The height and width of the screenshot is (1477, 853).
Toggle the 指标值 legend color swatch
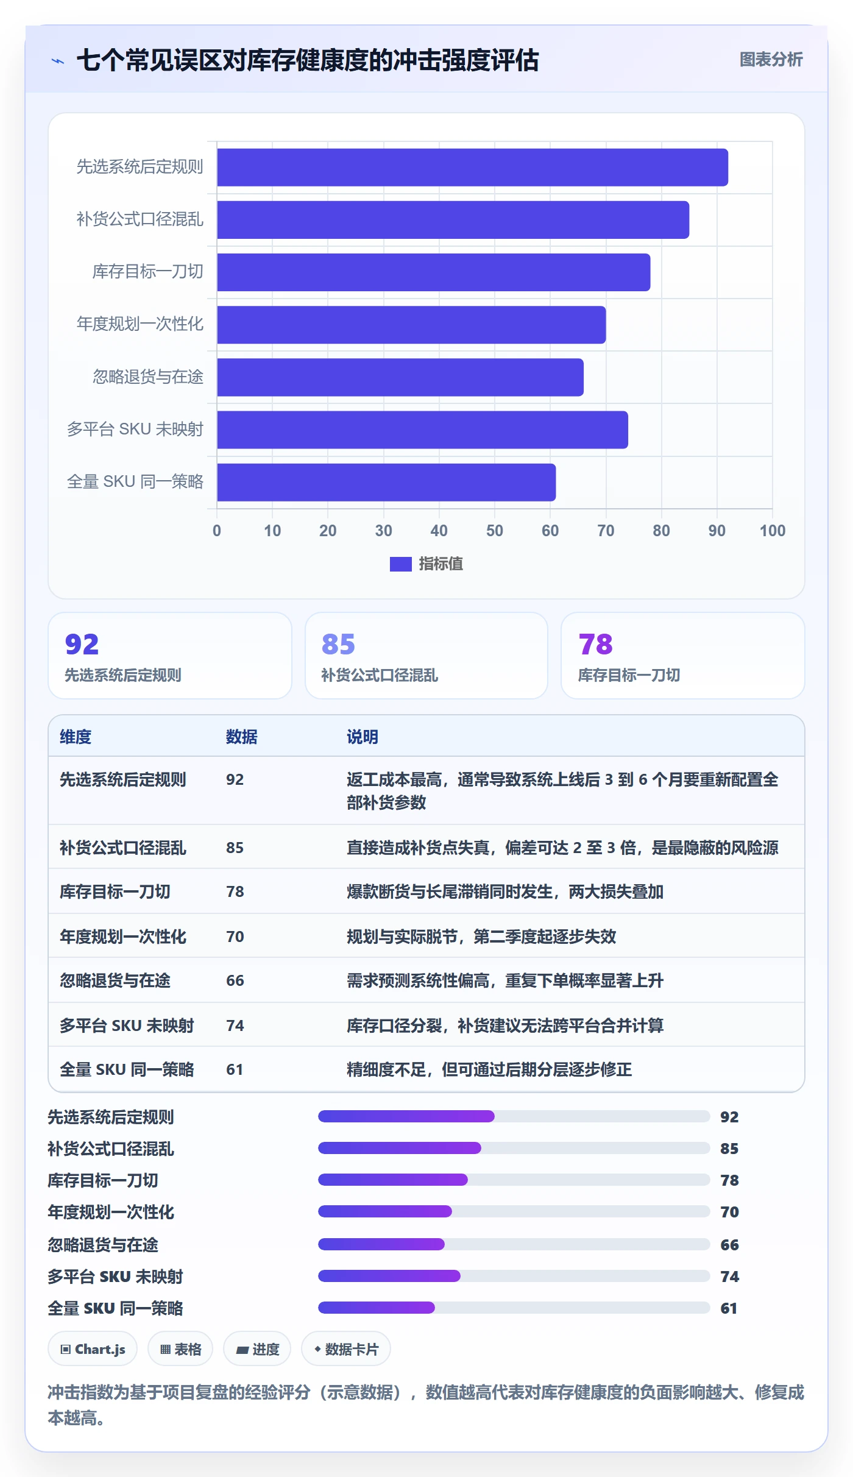[400, 564]
